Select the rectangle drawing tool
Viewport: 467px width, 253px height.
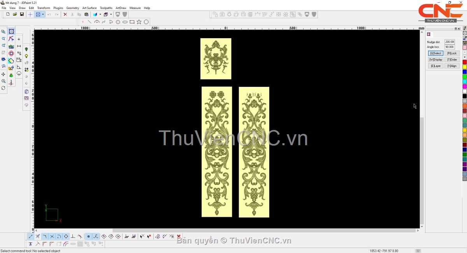coord(132,22)
